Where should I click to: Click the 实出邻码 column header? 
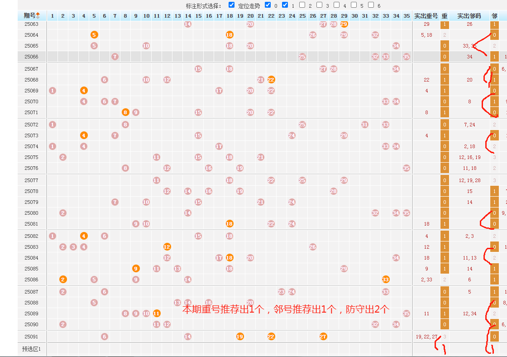(469, 16)
